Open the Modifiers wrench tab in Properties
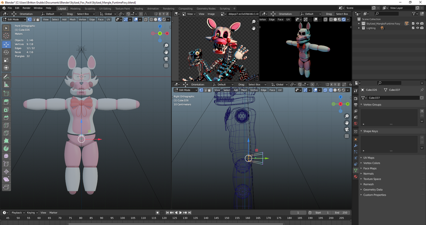 tap(356, 146)
